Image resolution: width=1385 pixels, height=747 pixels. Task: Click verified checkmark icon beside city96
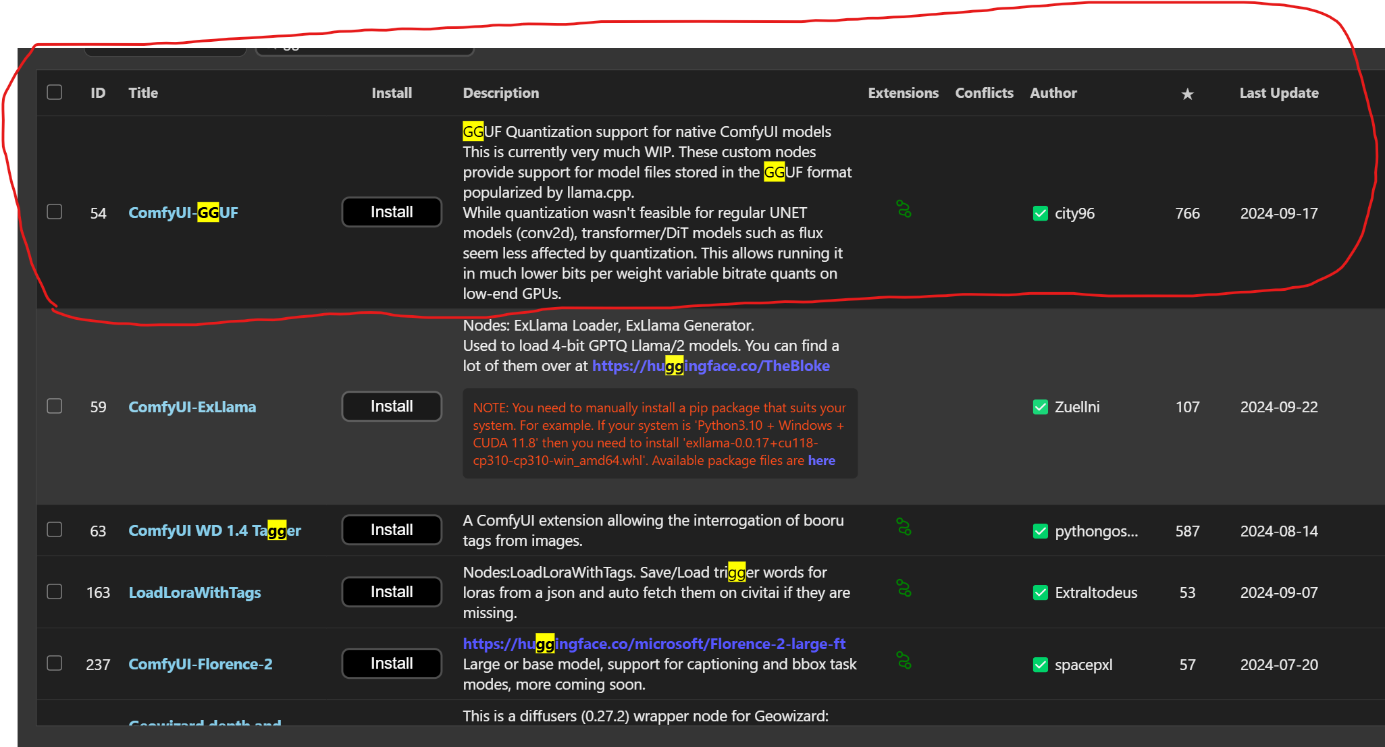(1040, 213)
